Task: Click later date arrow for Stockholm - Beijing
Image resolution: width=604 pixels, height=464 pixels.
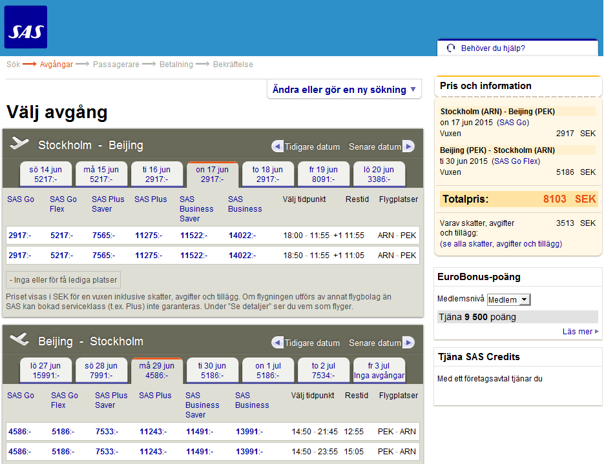Action: (408, 146)
